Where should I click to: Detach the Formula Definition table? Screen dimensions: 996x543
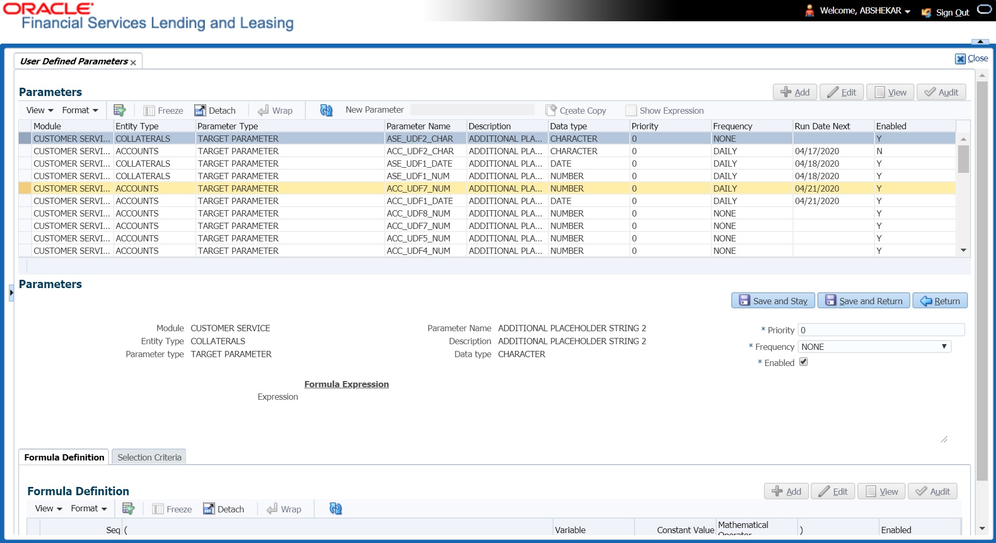click(x=224, y=509)
